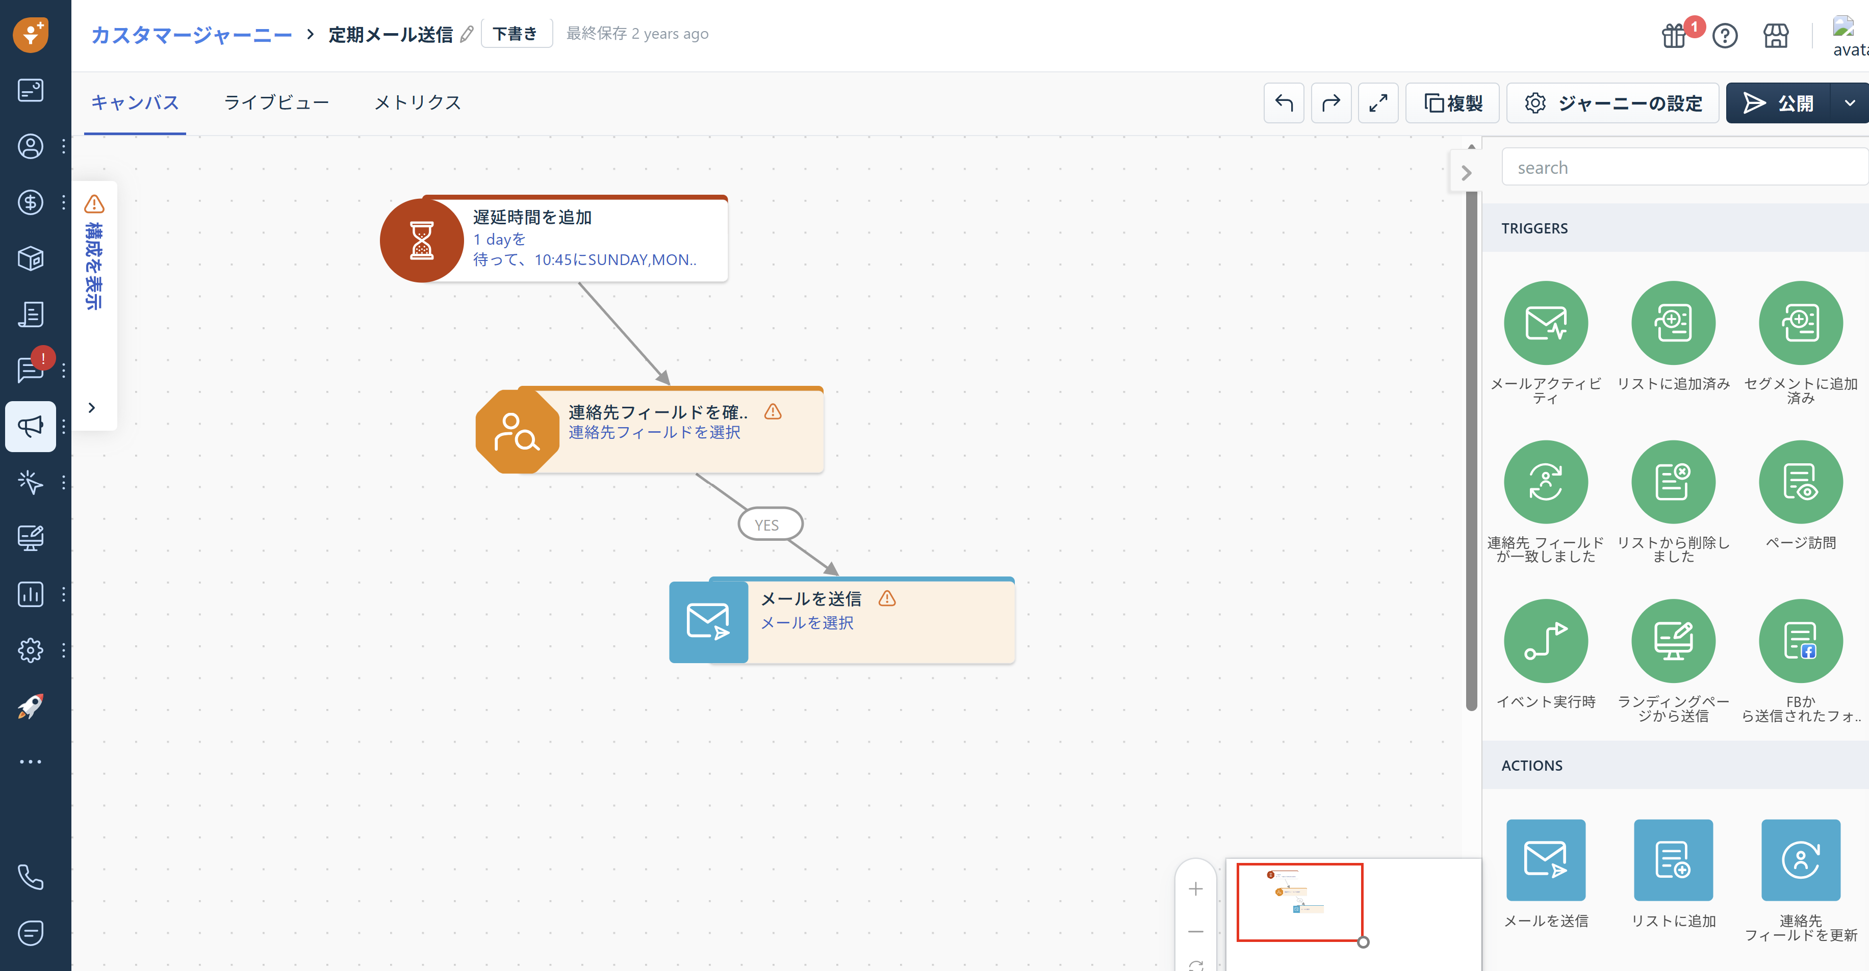
Task: Select the キャンバス tab
Action: click(x=135, y=103)
